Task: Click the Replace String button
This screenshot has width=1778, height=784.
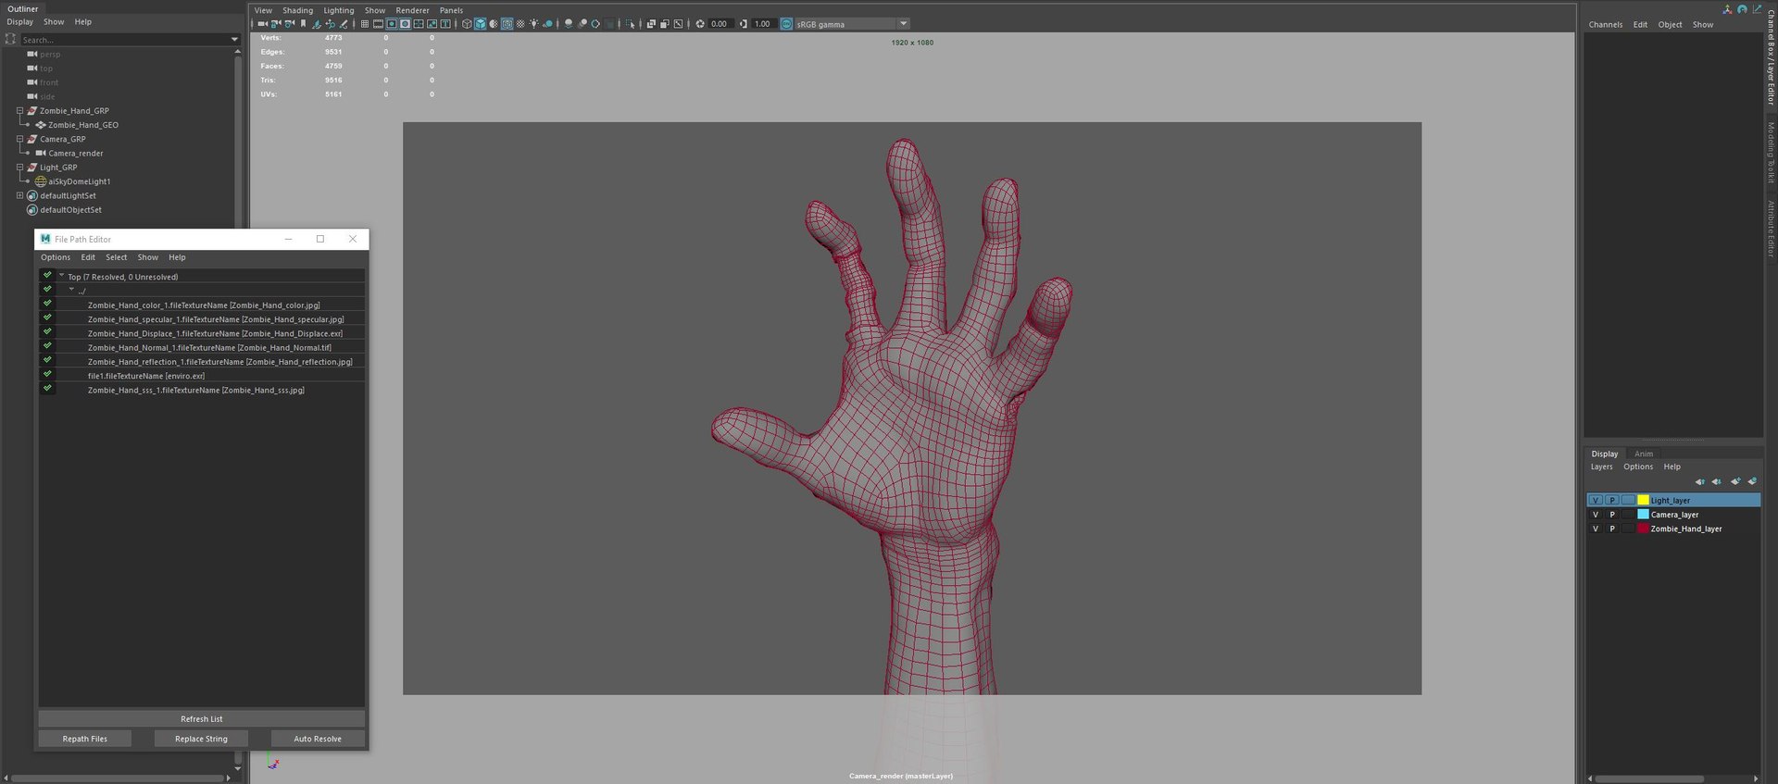Action: 201,739
